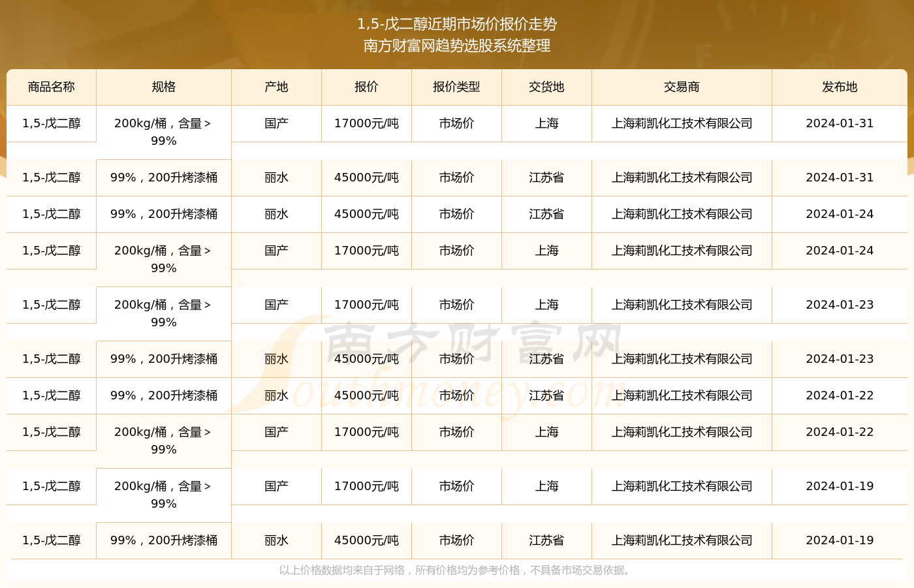Select the 规格 column header
This screenshot has height=588, width=914.
click(164, 87)
